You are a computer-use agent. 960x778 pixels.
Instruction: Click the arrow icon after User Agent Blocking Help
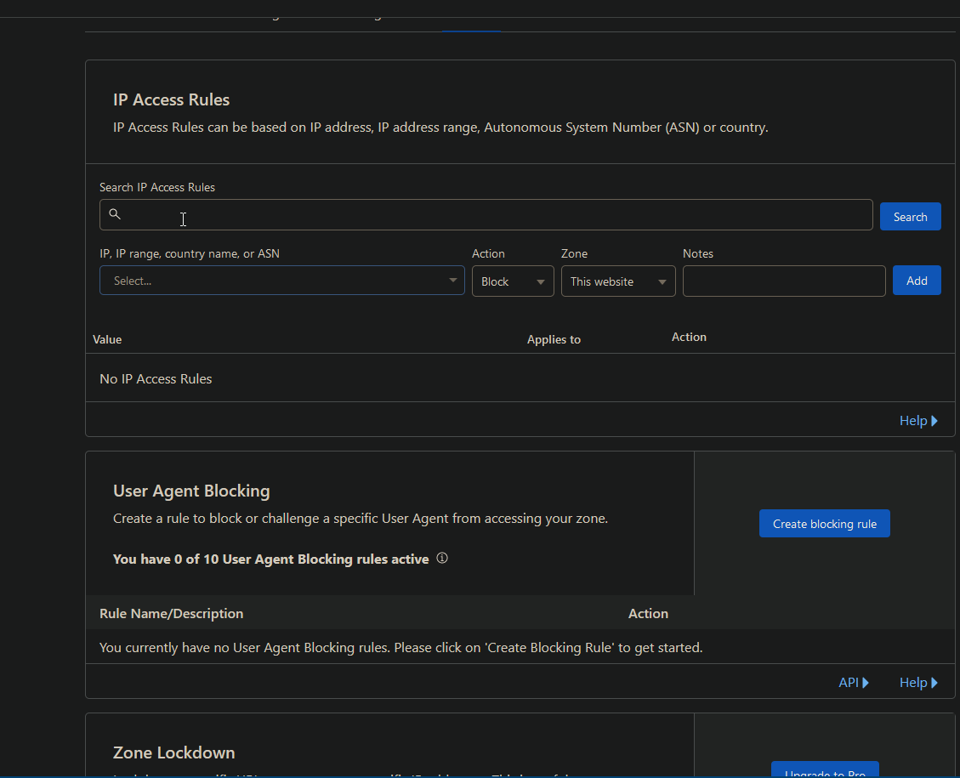tap(935, 682)
